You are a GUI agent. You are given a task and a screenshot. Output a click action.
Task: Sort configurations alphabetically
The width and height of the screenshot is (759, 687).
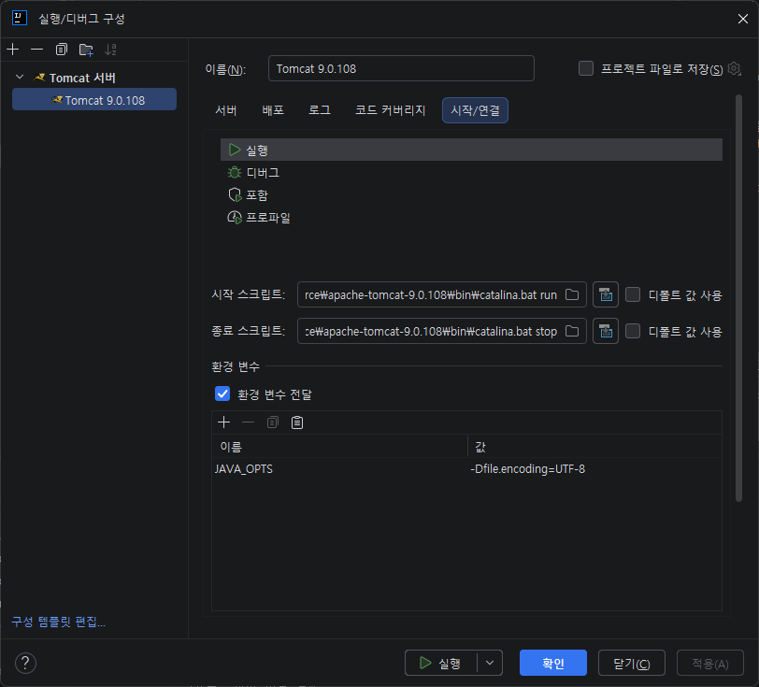[x=111, y=50]
